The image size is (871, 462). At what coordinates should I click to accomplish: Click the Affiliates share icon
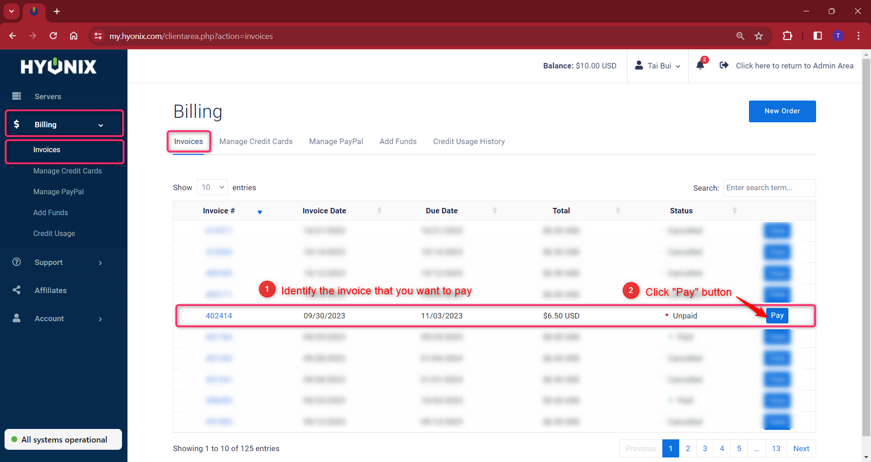point(16,290)
